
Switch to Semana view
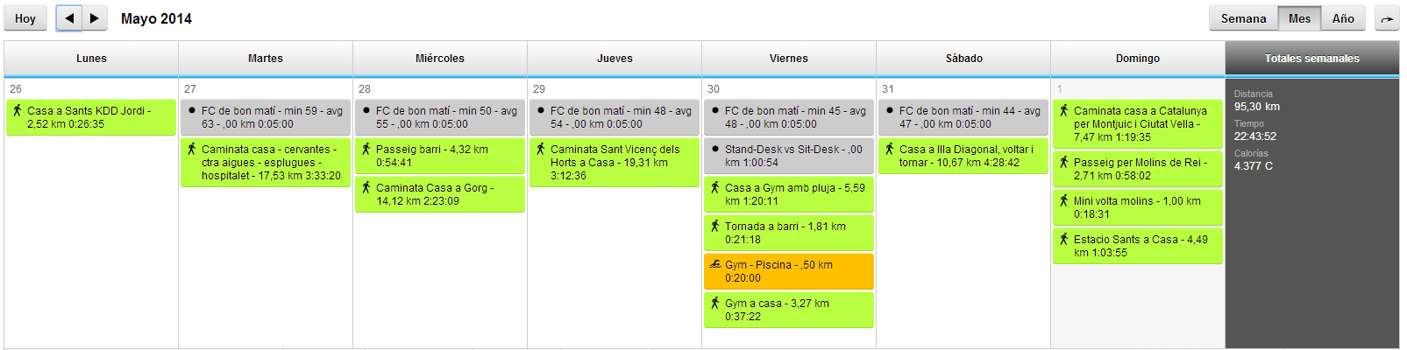[x=1243, y=18]
